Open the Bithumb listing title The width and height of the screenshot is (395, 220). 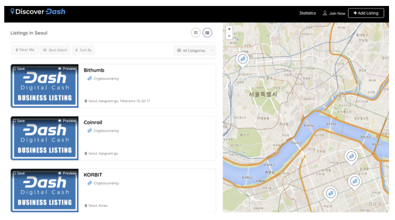(94, 70)
